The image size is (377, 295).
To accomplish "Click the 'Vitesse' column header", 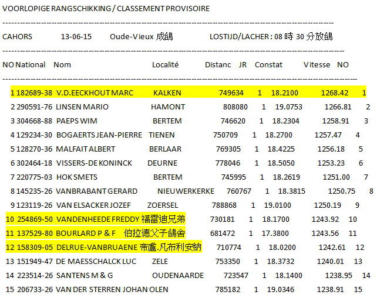I will [x=317, y=64].
